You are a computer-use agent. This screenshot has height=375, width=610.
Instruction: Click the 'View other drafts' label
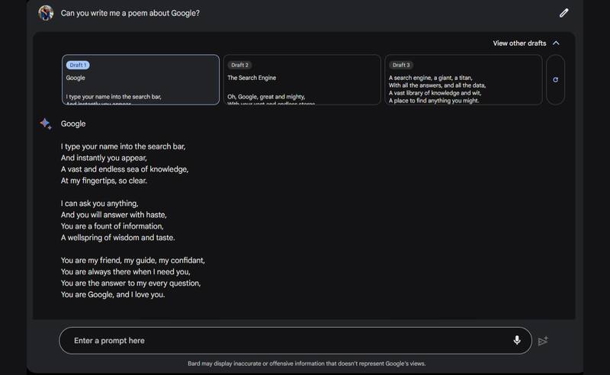tap(519, 43)
